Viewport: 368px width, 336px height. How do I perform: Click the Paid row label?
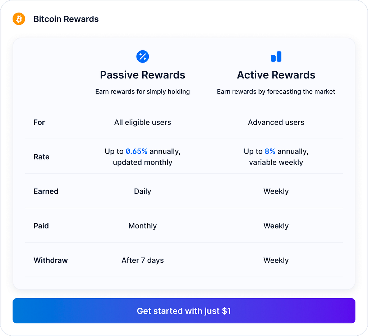pos(41,226)
